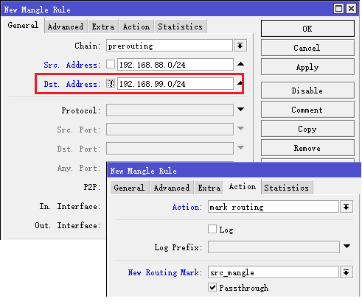
Task: Confirm the rule with the OK button
Action: click(x=307, y=29)
